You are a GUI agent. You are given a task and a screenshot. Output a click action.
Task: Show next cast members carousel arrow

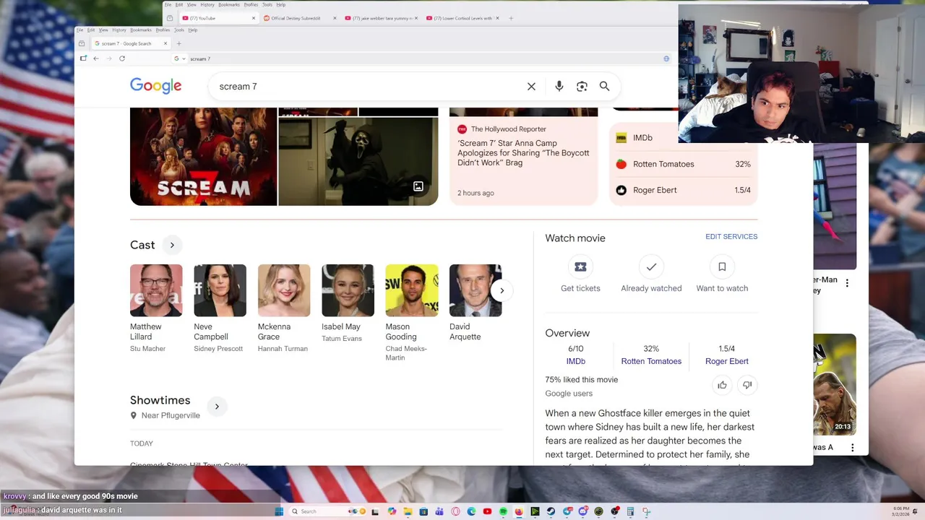pyautogui.click(x=502, y=290)
